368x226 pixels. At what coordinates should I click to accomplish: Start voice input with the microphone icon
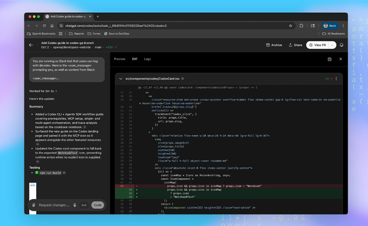click(x=74, y=205)
